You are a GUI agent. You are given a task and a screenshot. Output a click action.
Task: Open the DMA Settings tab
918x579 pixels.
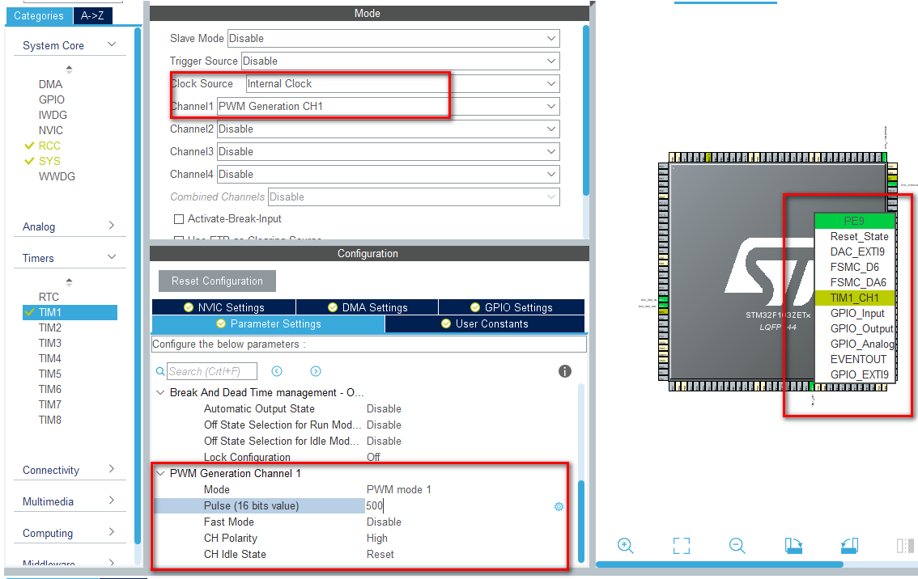tap(367, 307)
